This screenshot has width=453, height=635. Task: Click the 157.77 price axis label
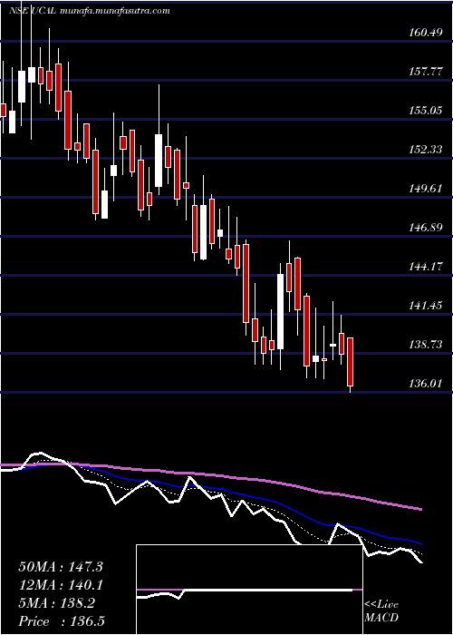[x=424, y=72]
